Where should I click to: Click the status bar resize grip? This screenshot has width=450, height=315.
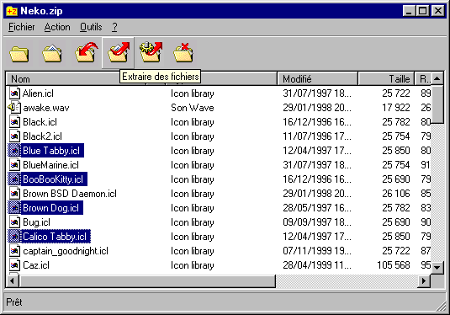click(x=441, y=306)
